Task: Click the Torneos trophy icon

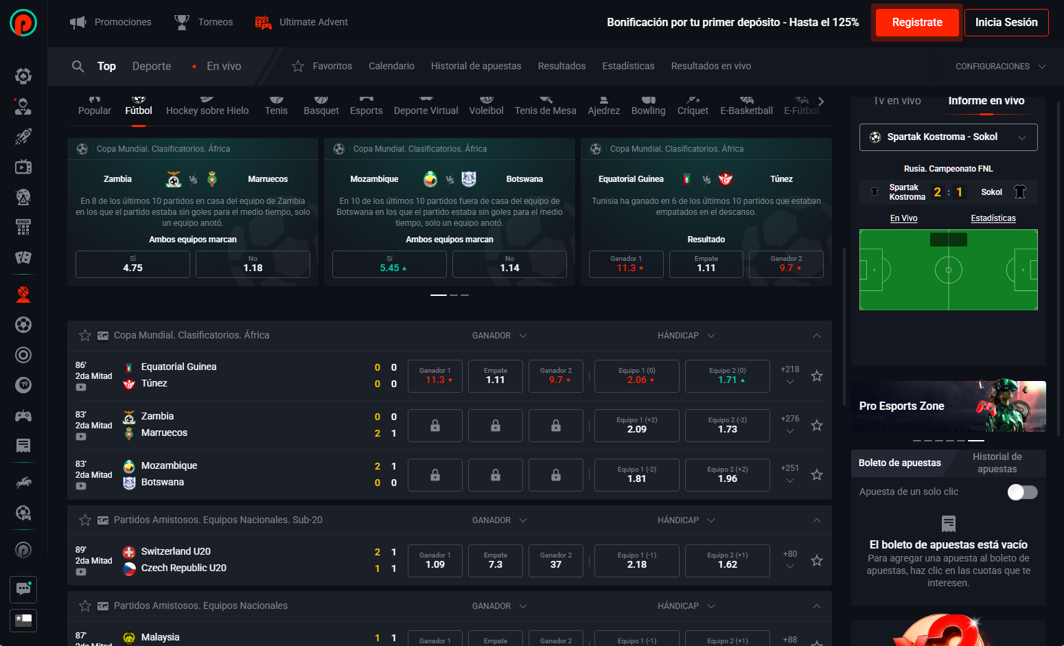Action: click(x=182, y=22)
